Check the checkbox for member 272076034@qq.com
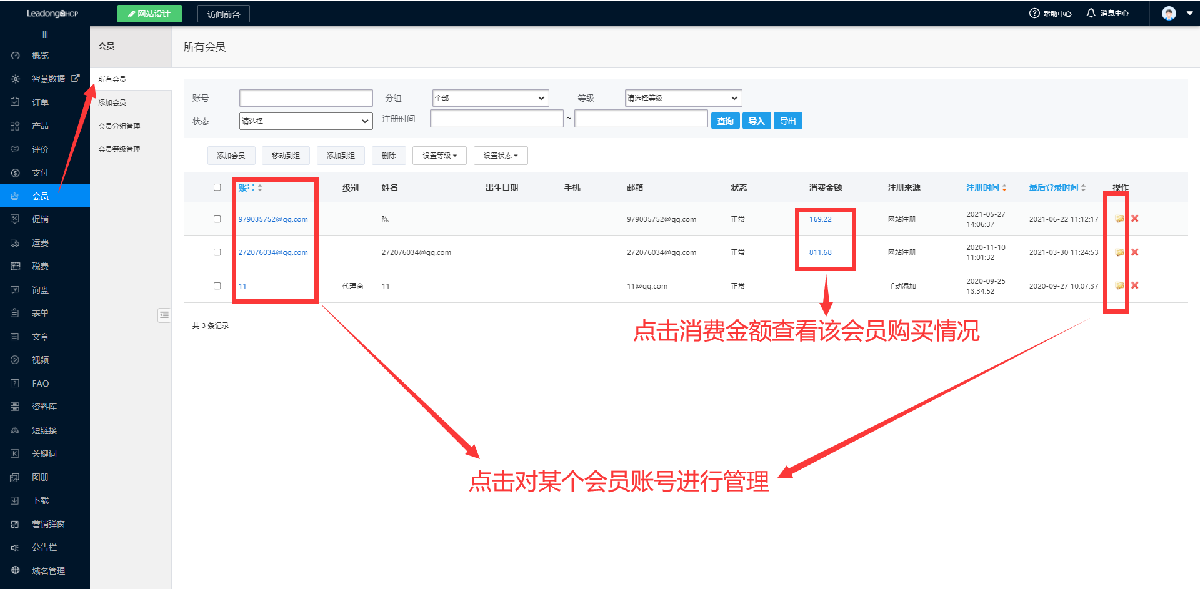The image size is (1200, 589). tap(217, 252)
